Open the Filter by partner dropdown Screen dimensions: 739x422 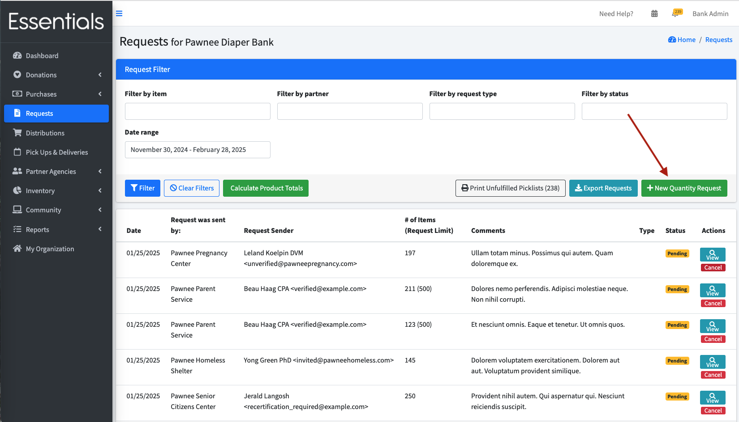coord(350,111)
